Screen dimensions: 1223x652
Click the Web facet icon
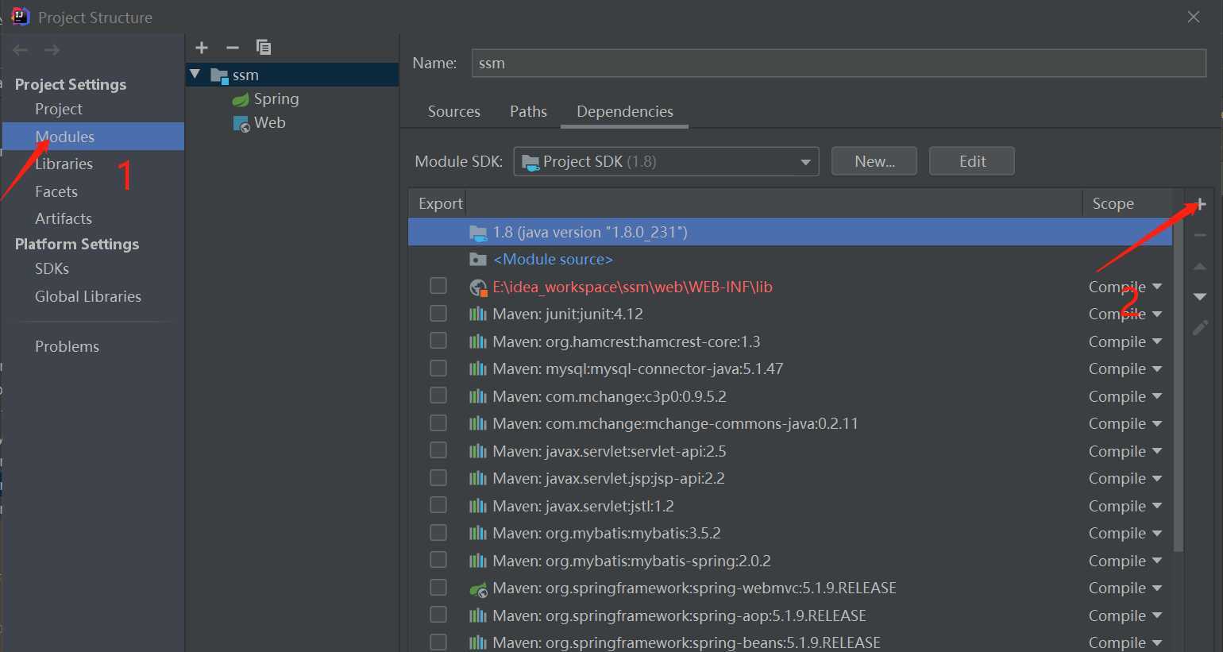241,124
